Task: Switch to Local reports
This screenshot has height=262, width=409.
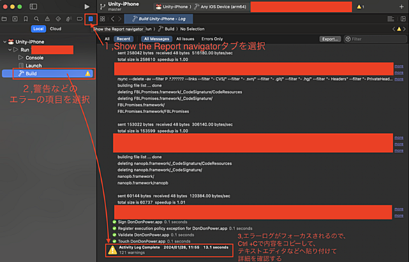Action: pos(38,29)
